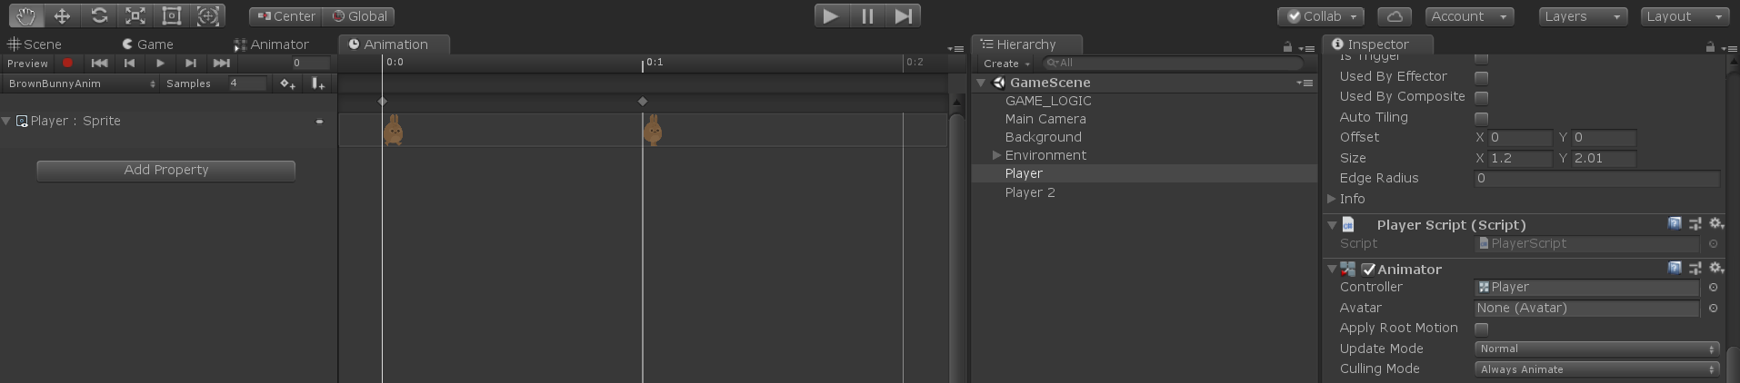Open the Account dropdown
The image size is (1740, 383).
(x=1468, y=16)
